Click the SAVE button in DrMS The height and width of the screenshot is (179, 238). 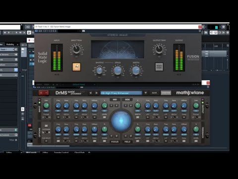click(x=154, y=93)
